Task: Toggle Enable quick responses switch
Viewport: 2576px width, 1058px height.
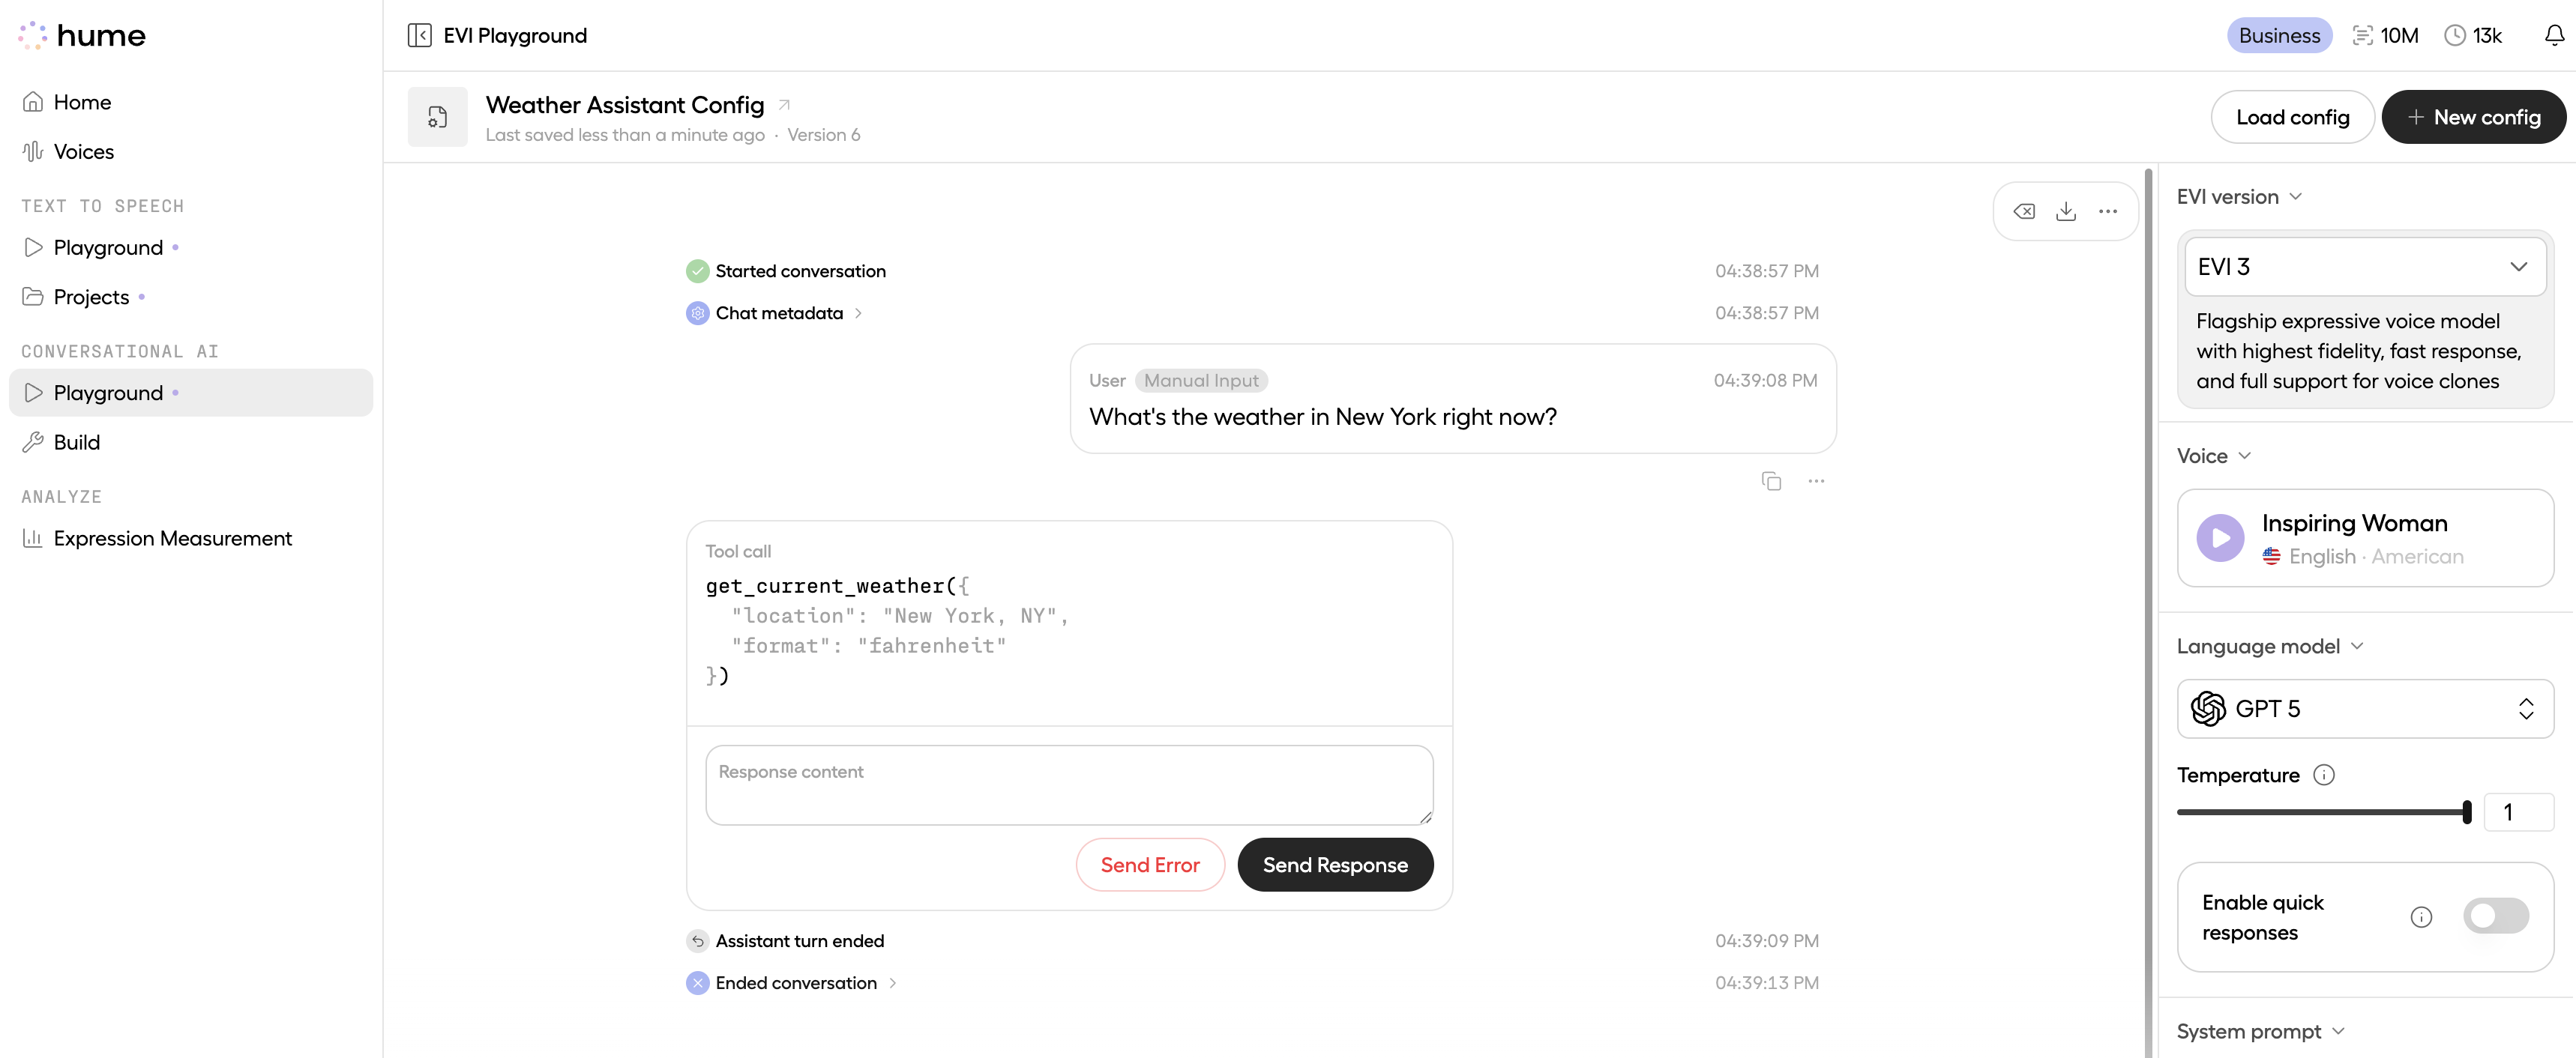Action: coord(2495,916)
